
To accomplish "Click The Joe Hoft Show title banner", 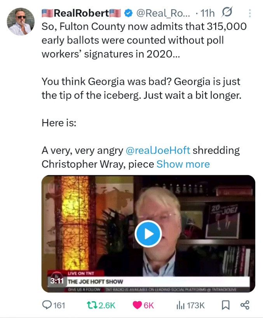I will 96,281.
